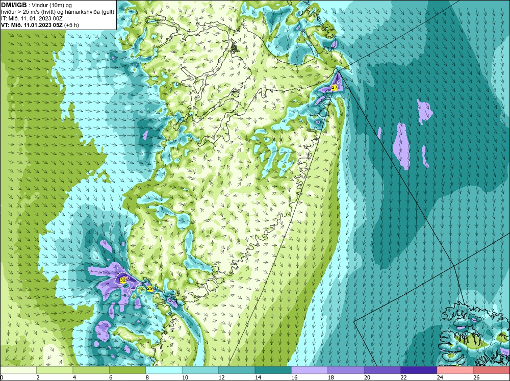The width and height of the screenshot is (510, 381).
Task: Select the 24–26 m/s light pink legend swatch
Action: 455,370
